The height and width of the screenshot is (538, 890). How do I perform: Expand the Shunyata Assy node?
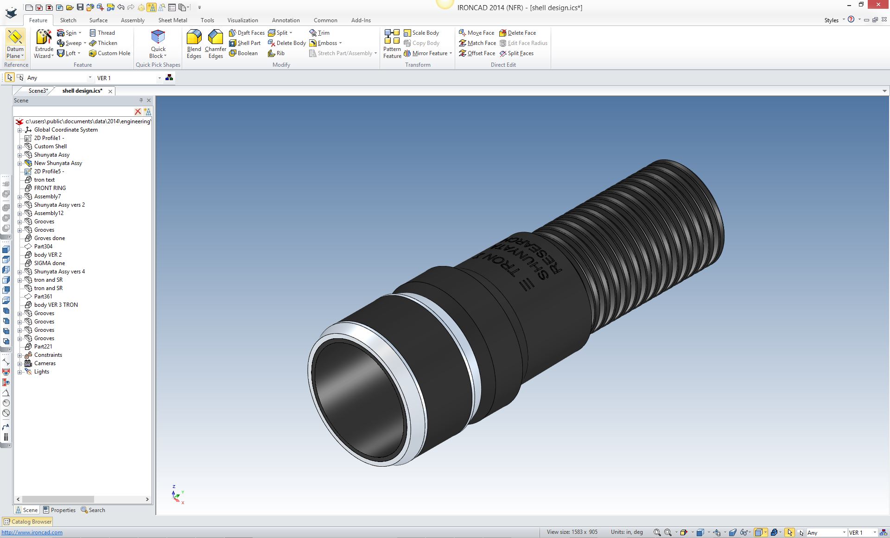[20, 155]
